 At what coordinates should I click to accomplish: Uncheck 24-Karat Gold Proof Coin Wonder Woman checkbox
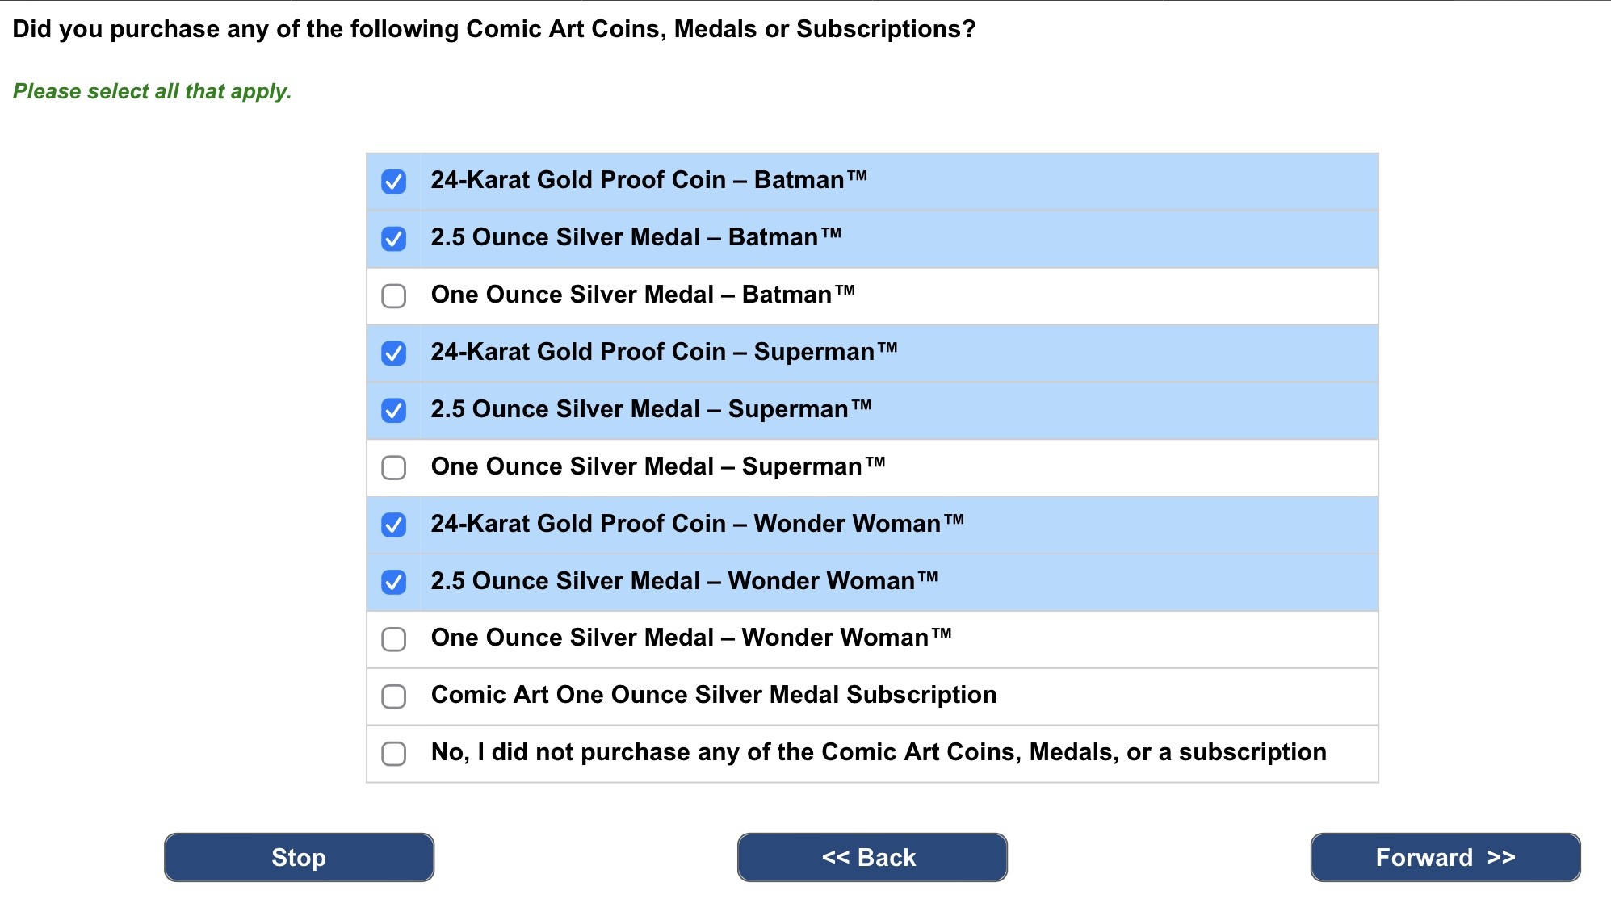(x=393, y=525)
